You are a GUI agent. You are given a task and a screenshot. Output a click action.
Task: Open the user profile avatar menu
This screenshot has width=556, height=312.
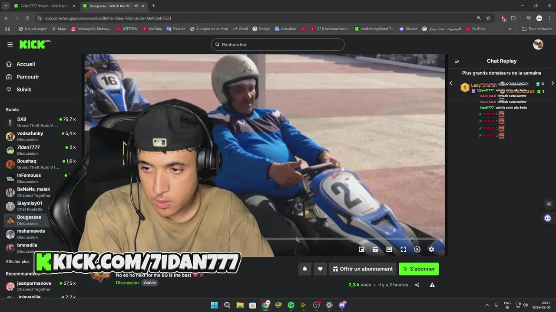(x=538, y=45)
